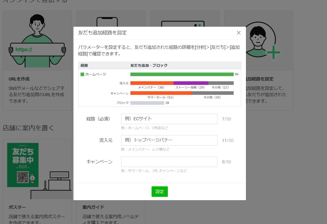This screenshot has height=224, width=327.
Task: Click the green ホームページ legend square
Action: click(82, 74)
